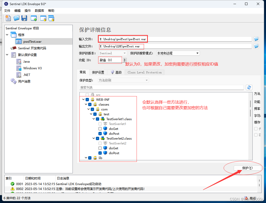Open the 保护锁版本 Sentinel dropdown

tap(113, 53)
